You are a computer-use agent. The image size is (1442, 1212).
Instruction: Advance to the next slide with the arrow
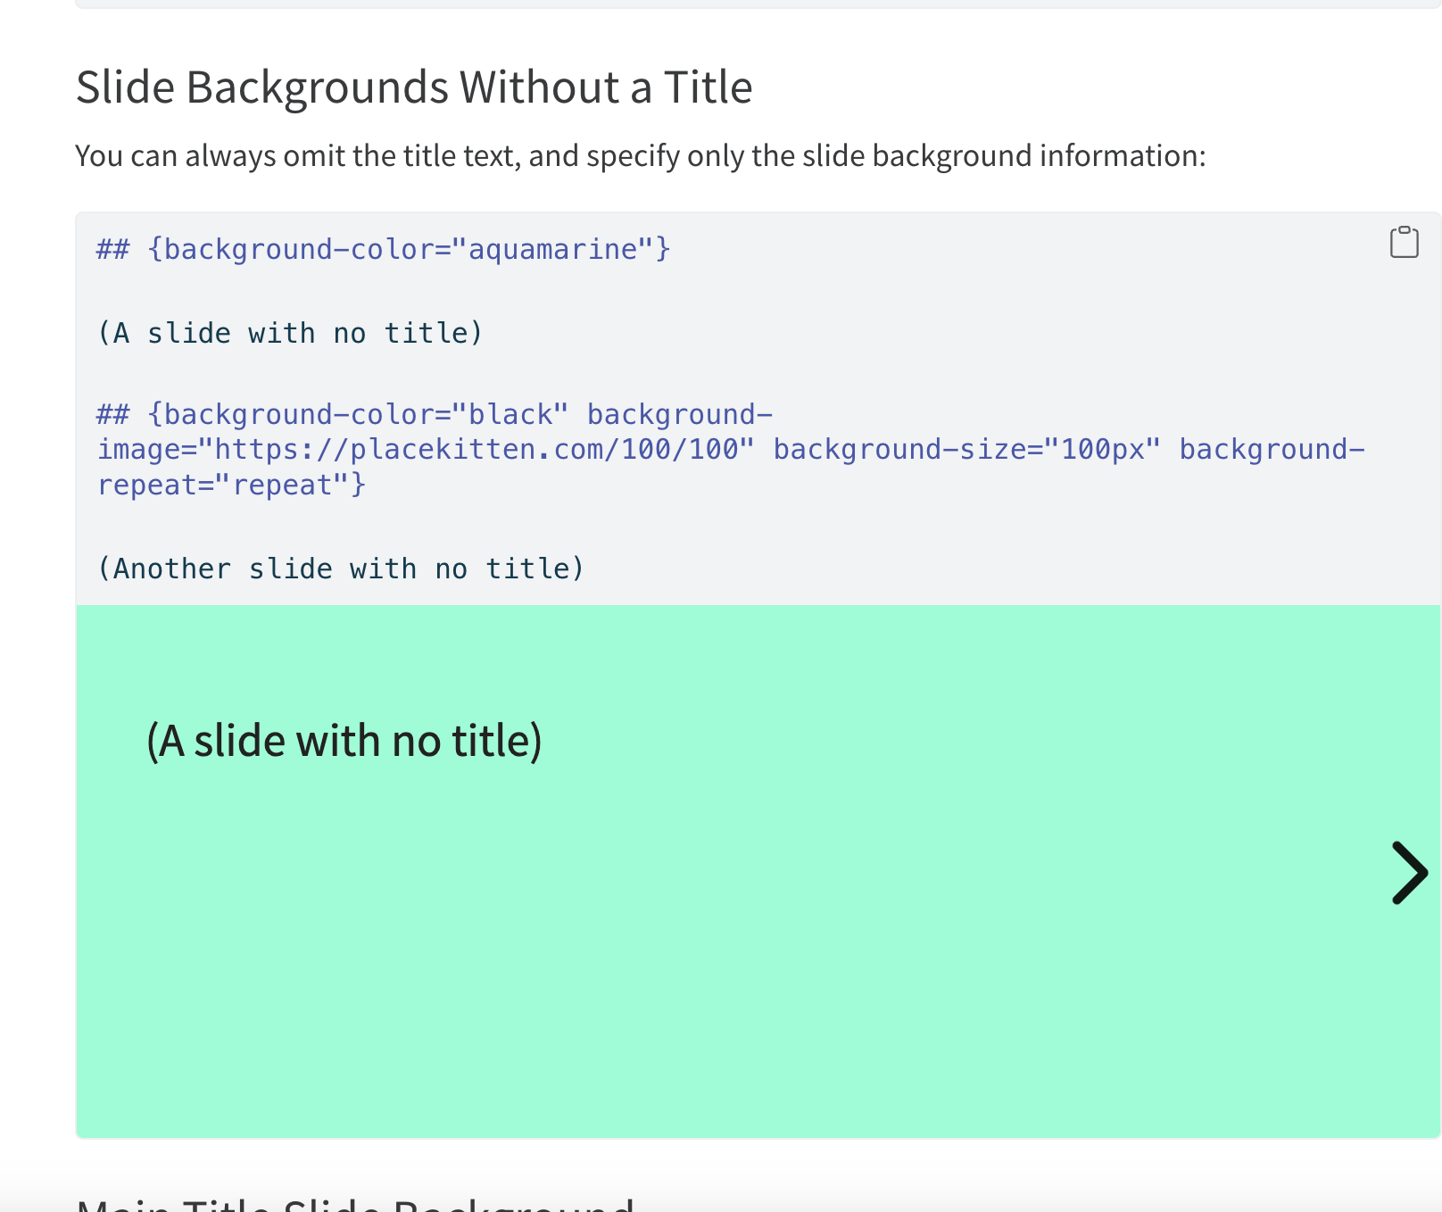point(1408,873)
